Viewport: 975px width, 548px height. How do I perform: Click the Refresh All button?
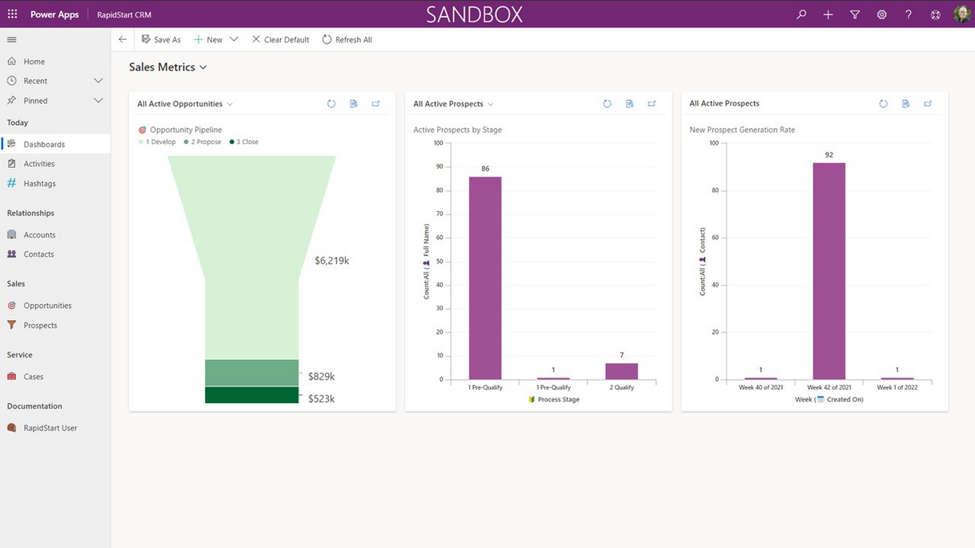tap(347, 39)
